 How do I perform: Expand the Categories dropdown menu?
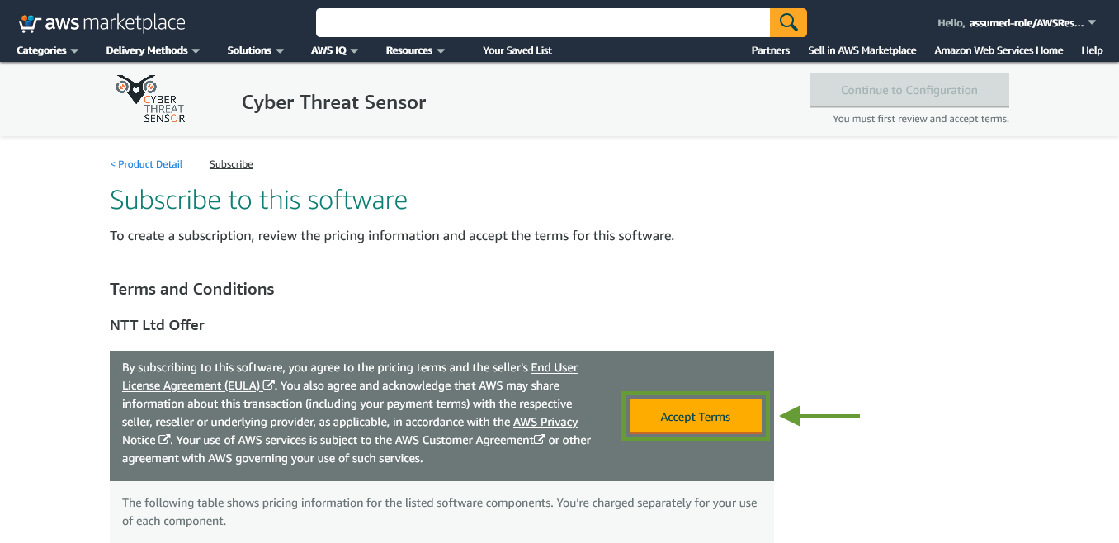click(48, 50)
